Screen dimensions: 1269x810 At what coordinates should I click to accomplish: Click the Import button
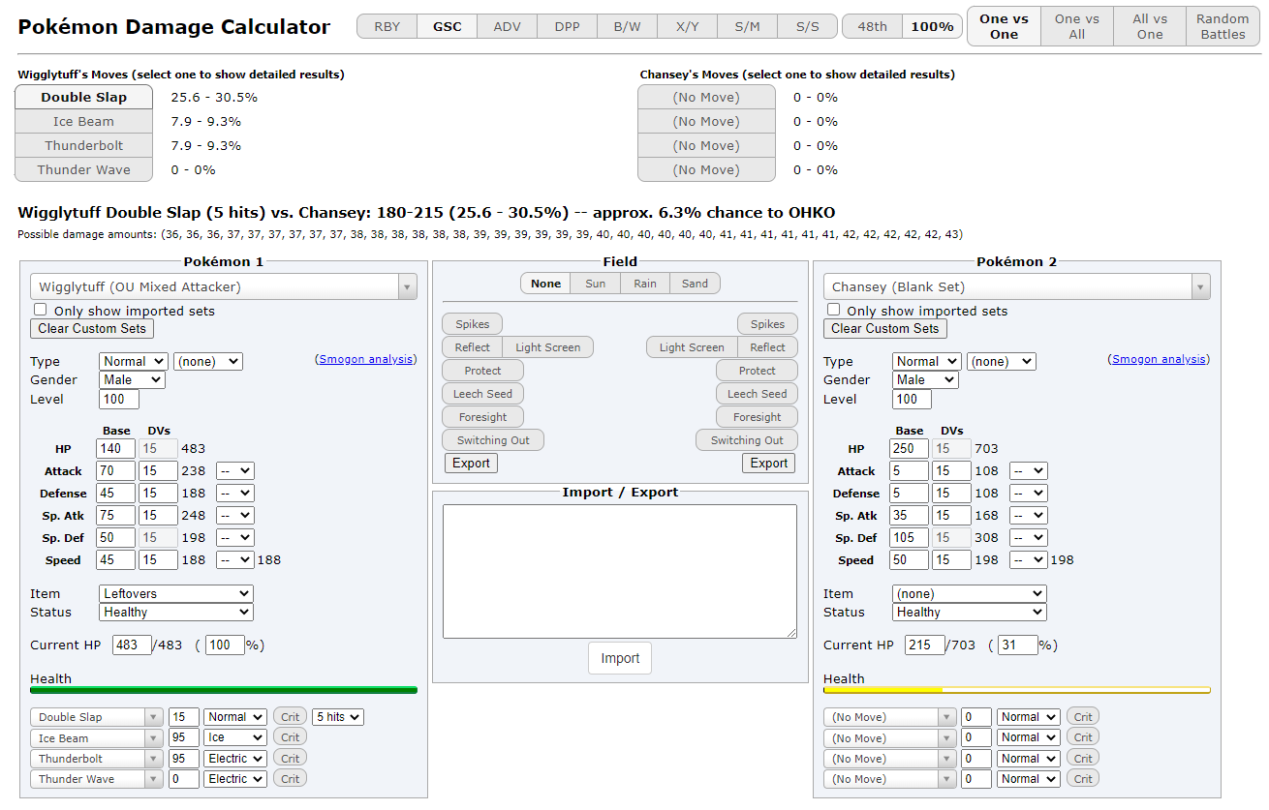tap(619, 658)
